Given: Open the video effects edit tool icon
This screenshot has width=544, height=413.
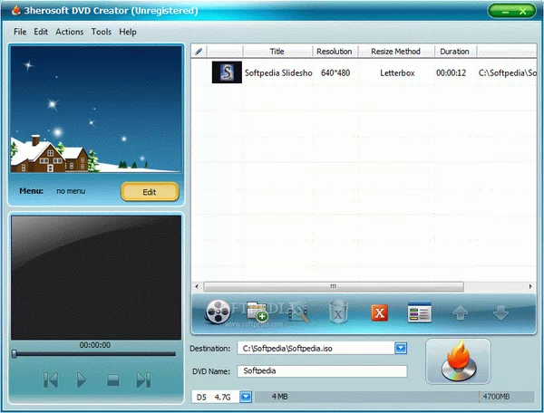Looking at the screenshot, I should pyautogui.click(x=296, y=312).
